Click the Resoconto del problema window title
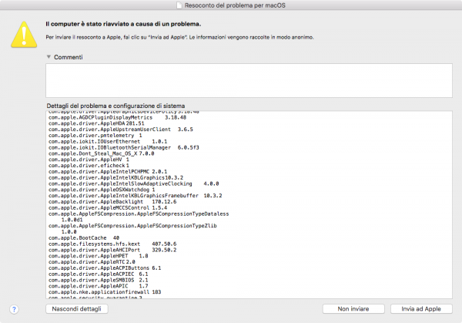Viewport: 462px width, 323px height. pyautogui.click(x=235, y=5)
